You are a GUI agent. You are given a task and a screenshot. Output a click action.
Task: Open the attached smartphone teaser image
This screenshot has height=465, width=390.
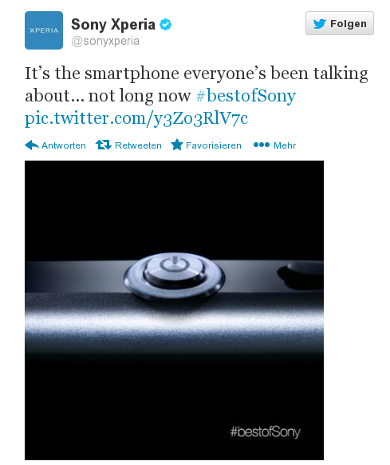coord(174,310)
